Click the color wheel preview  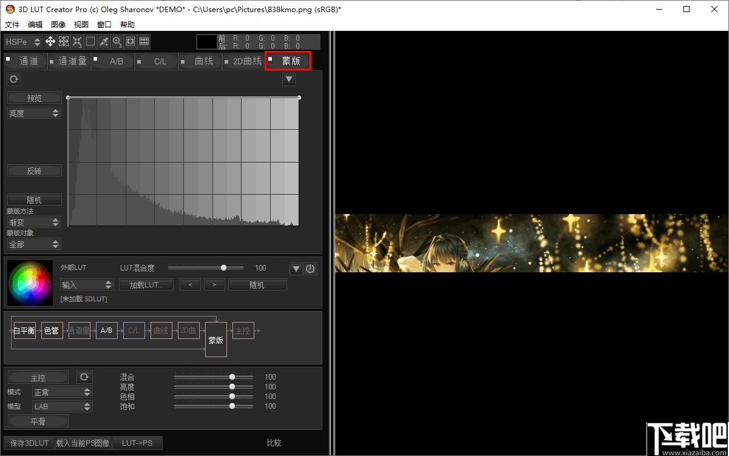click(x=30, y=282)
